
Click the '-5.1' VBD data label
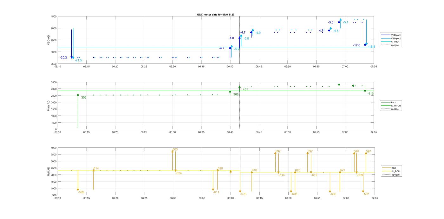pos(346,22)
